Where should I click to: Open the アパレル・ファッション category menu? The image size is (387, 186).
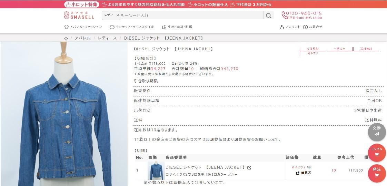(83, 27)
